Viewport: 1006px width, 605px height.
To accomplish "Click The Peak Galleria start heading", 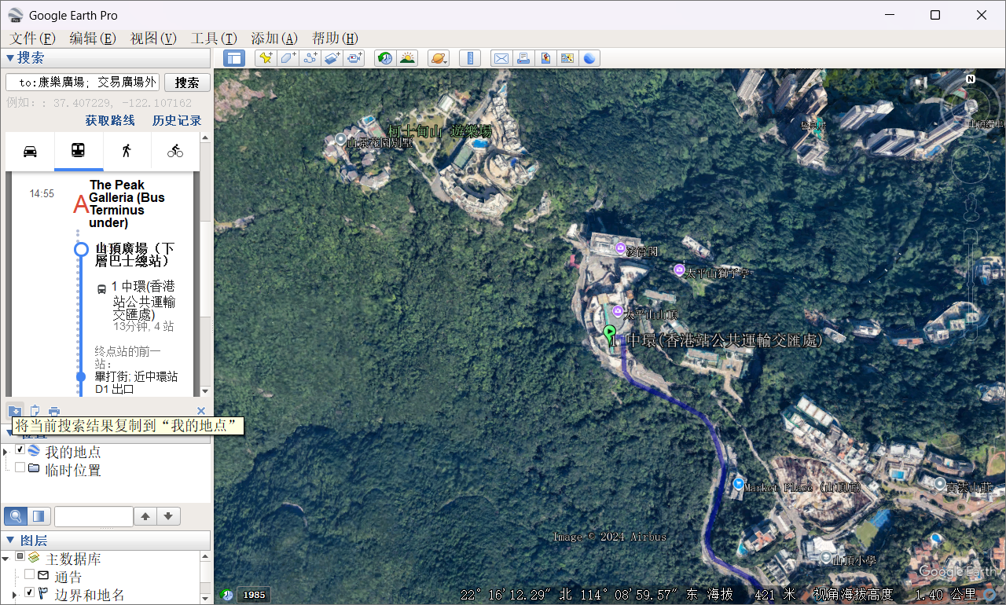I will click(x=127, y=204).
